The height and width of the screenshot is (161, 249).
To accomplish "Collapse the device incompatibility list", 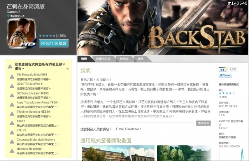I will point(67,69).
